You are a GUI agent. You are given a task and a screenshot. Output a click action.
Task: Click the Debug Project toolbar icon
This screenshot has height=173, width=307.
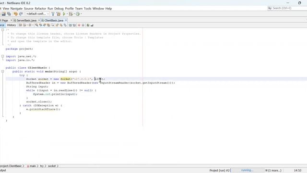tap(71, 14)
